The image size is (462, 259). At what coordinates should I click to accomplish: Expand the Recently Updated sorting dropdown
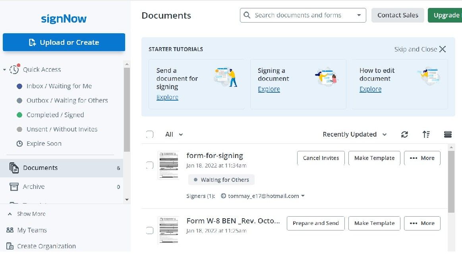pos(355,134)
